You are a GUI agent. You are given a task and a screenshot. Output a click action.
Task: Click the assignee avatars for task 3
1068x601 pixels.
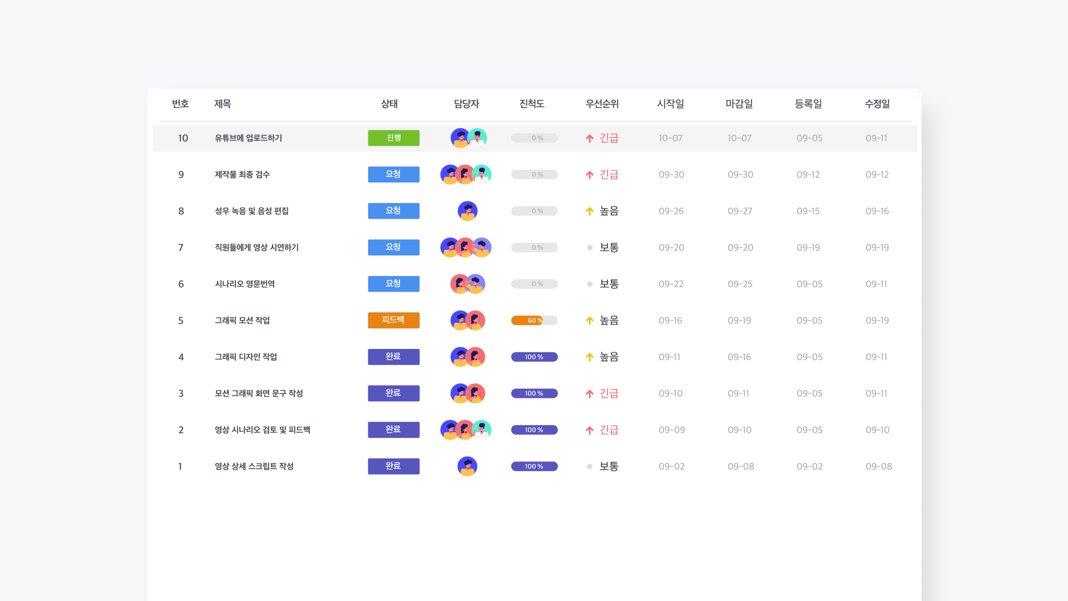468,393
